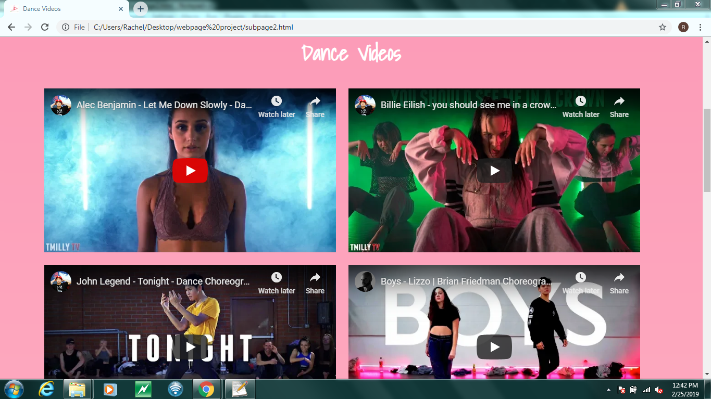The width and height of the screenshot is (711, 399).
Task: Click the vertical scrollbar thumb
Action: click(x=707, y=150)
